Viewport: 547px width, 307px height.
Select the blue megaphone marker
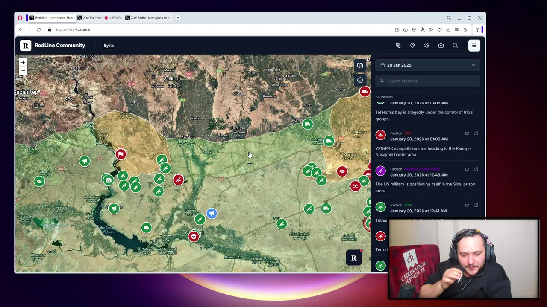pos(212,213)
